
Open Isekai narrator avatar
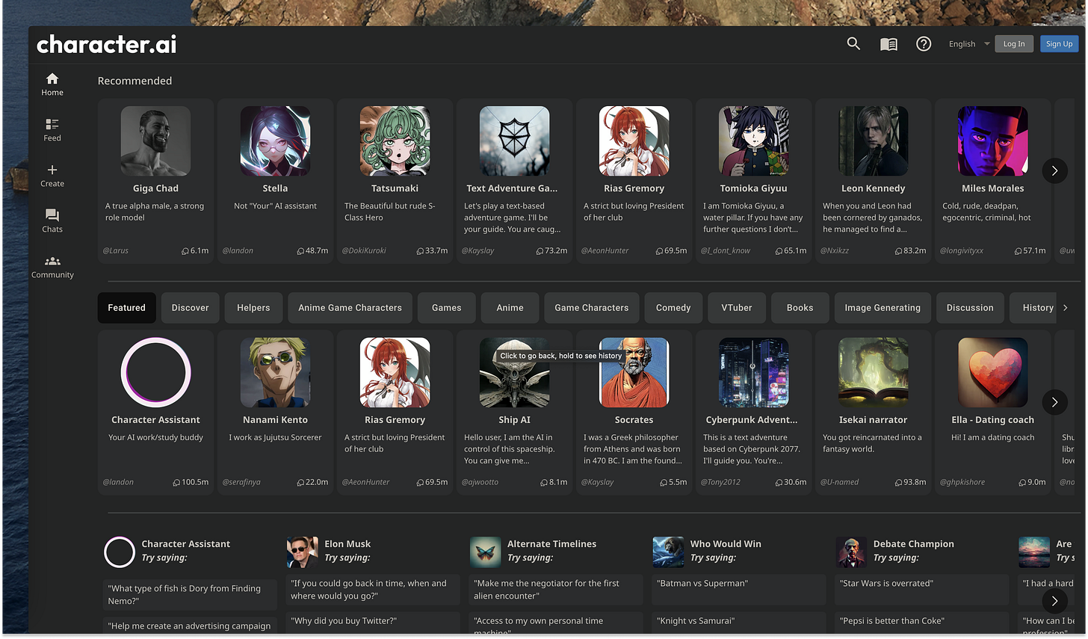pos(873,373)
